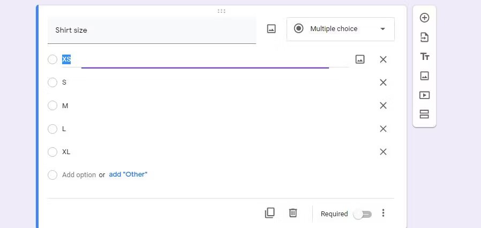Add image to the XS option
This screenshot has height=228, width=481.
(x=360, y=59)
